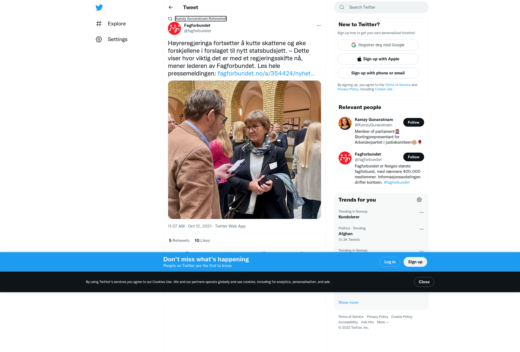This screenshot has width=520, height=352.
Task: Register with the Google button
Action: pyautogui.click(x=378, y=45)
